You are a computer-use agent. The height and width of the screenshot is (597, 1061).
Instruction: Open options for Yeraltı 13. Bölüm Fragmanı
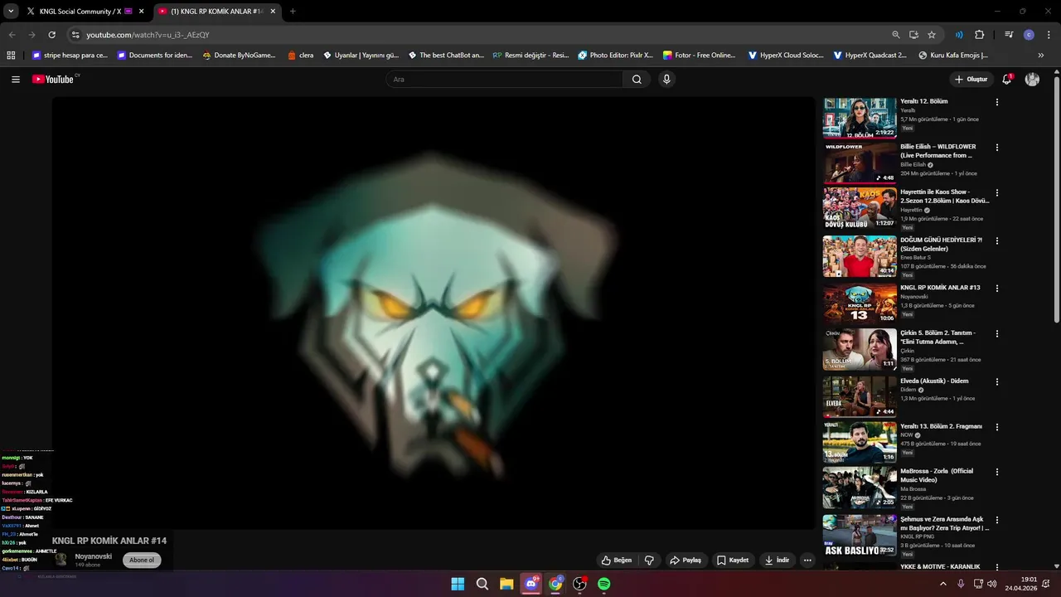coord(997,427)
